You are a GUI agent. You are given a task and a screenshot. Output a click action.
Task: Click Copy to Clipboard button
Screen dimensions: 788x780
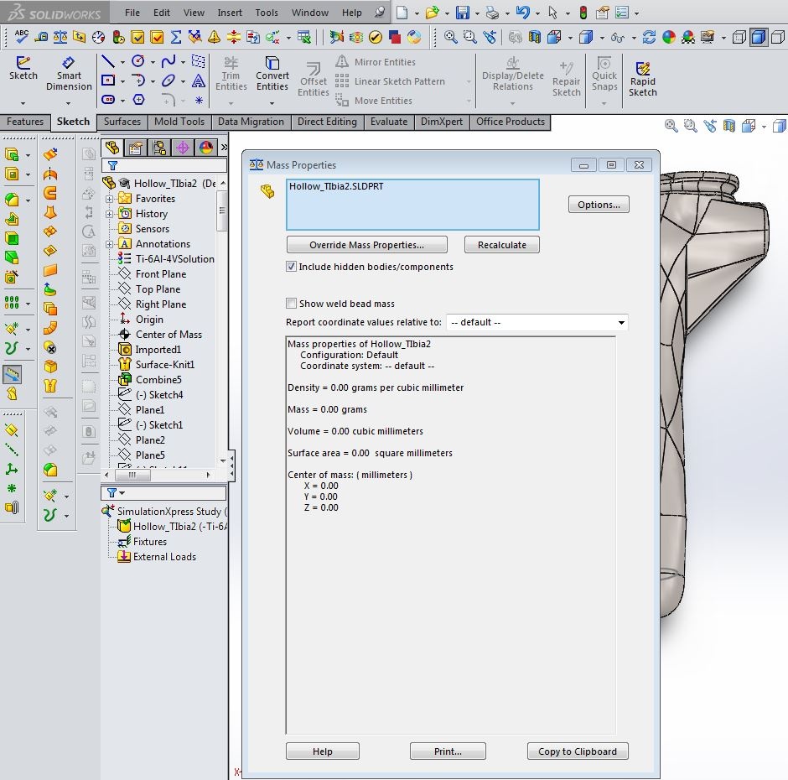pyautogui.click(x=578, y=751)
